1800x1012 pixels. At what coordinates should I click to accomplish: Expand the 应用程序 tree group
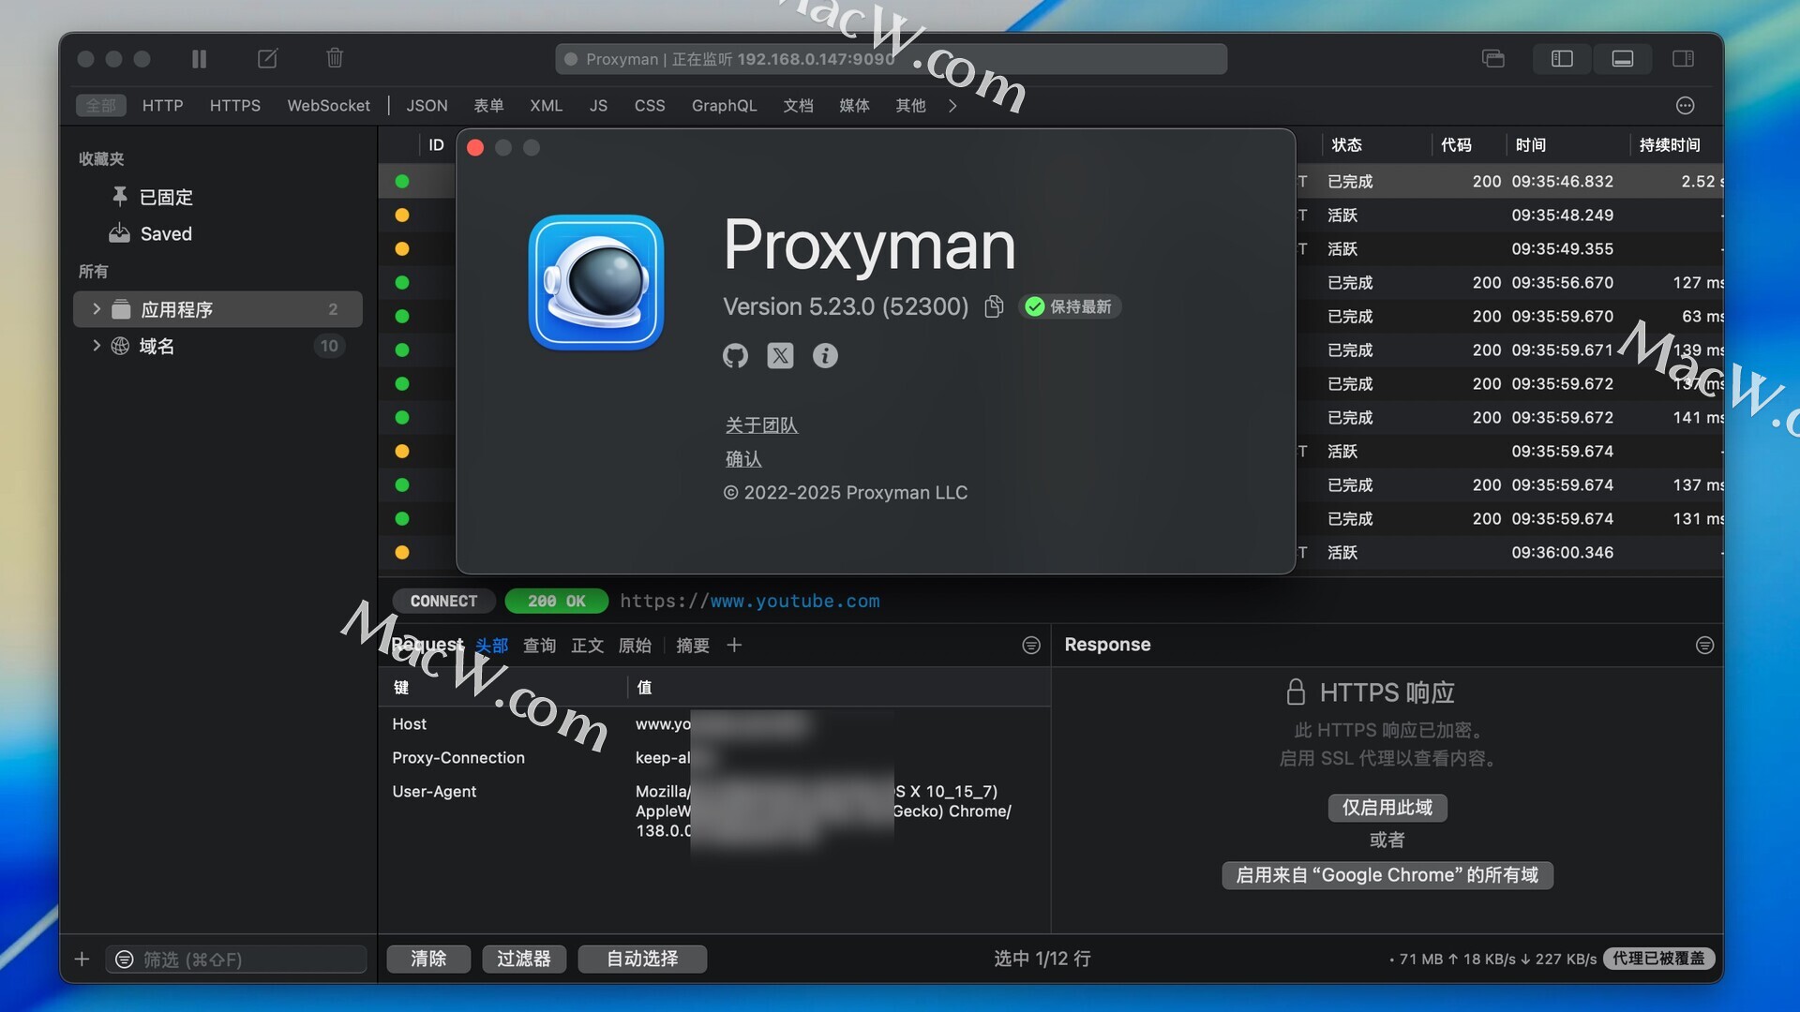(96, 308)
